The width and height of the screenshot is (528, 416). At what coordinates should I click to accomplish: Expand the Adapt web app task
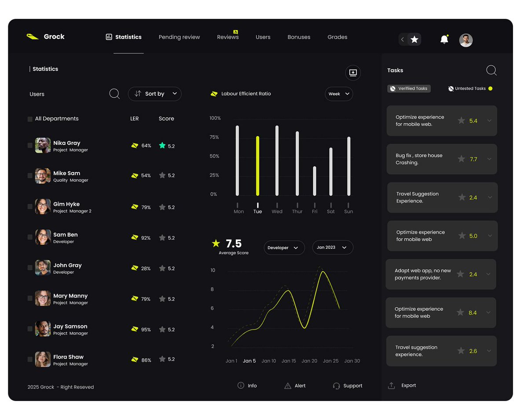[488, 274]
